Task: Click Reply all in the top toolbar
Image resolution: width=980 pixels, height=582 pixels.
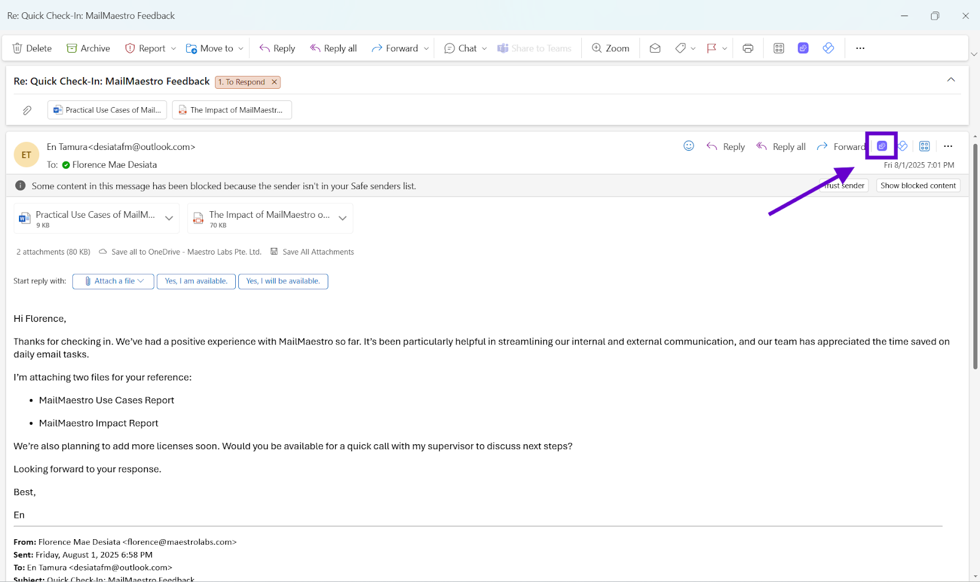Action: [333, 48]
